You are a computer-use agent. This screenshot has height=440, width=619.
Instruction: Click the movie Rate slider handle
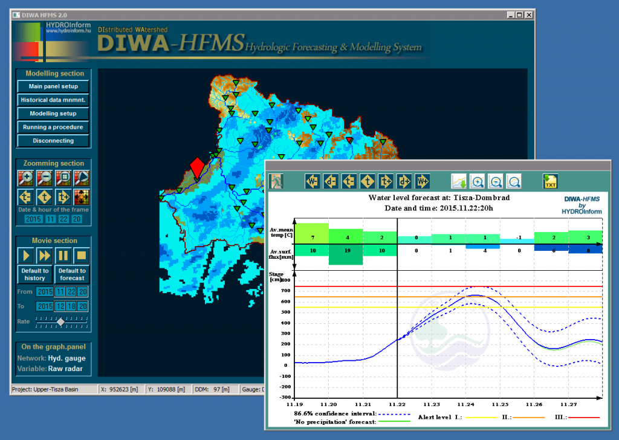[60, 322]
